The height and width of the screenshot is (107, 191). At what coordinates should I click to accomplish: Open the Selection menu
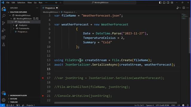tap(21, 3)
